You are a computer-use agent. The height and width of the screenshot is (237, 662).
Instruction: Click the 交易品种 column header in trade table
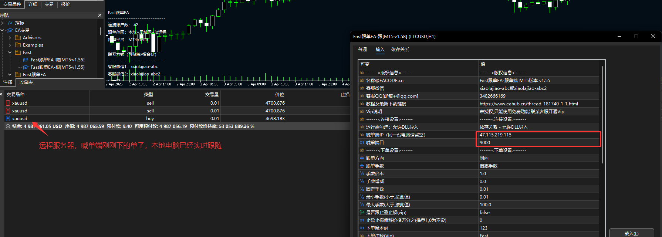(47, 95)
